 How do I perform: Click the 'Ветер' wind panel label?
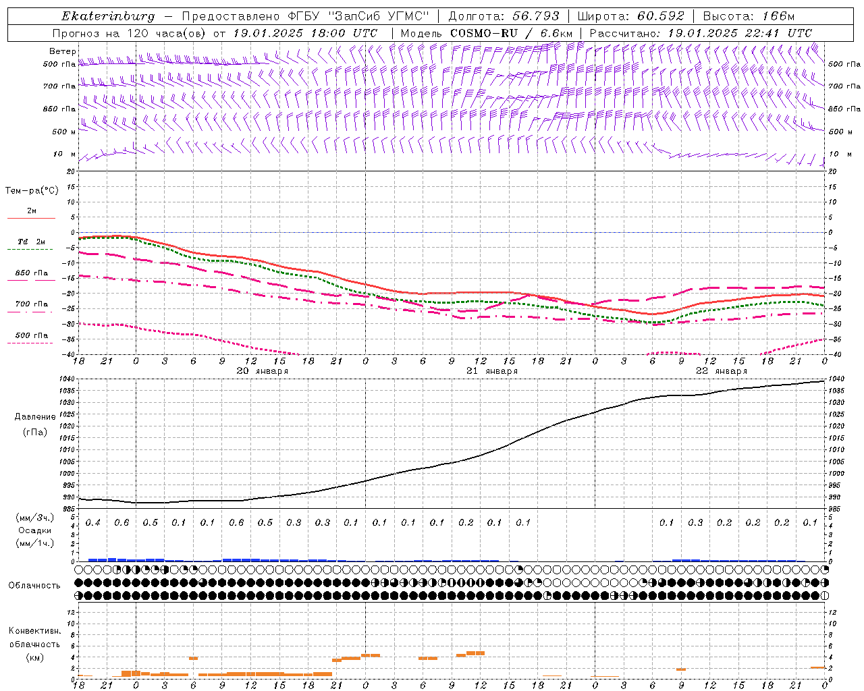(x=62, y=51)
